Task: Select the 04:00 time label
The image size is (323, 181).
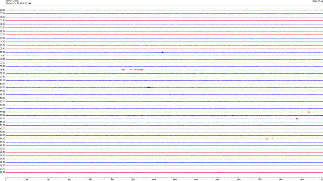Action: tap(2, 38)
